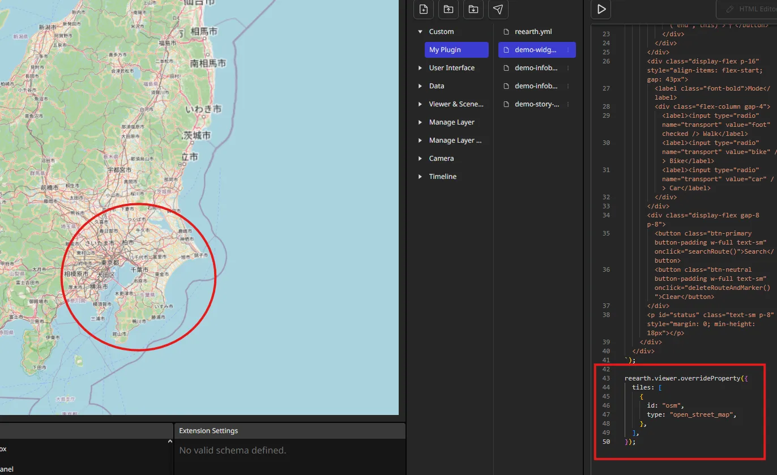Click the 'tiles: [' code line

point(647,387)
